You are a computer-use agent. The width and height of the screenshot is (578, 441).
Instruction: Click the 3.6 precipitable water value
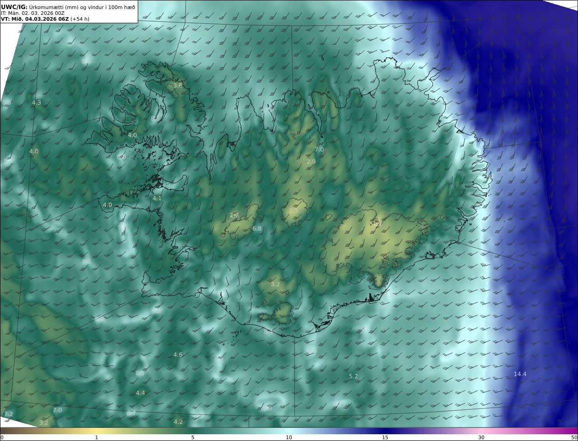pos(178,85)
